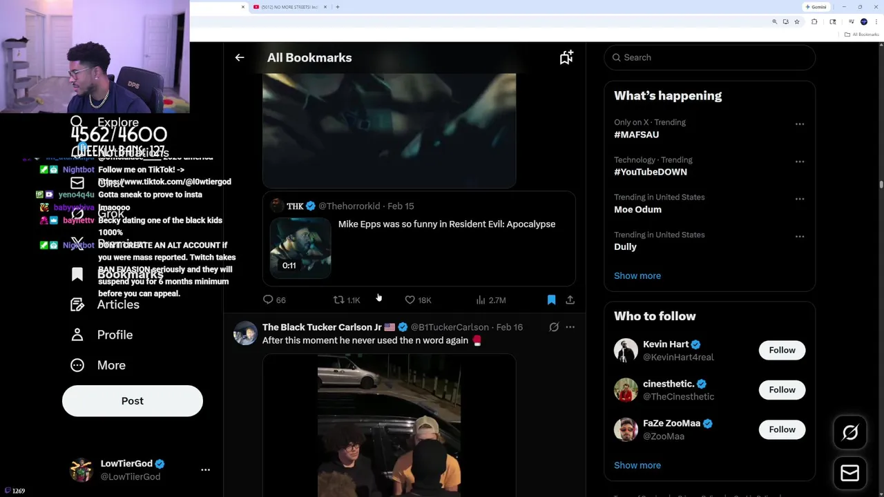Open LowTierGod account avatar
884x497 pixels.
[x=81, y=470]
